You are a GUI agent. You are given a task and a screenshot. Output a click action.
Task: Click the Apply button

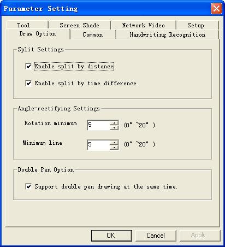point(200,236)
